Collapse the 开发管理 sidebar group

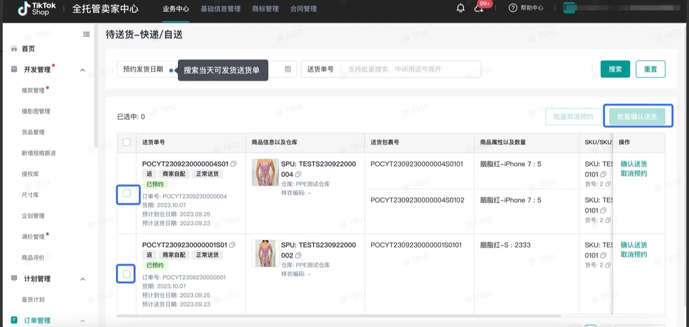click(83, 70)
